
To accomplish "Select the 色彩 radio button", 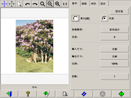I will tap(104, 18).
